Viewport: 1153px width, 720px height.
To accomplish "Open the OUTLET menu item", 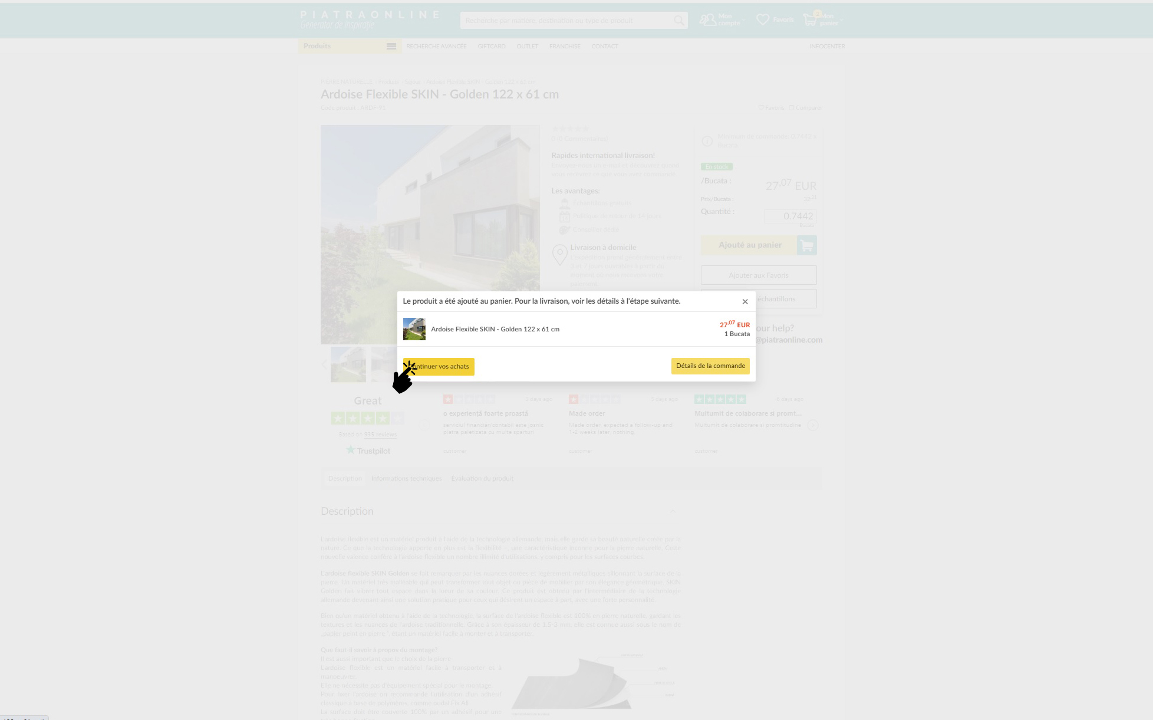I will (528, 47).
